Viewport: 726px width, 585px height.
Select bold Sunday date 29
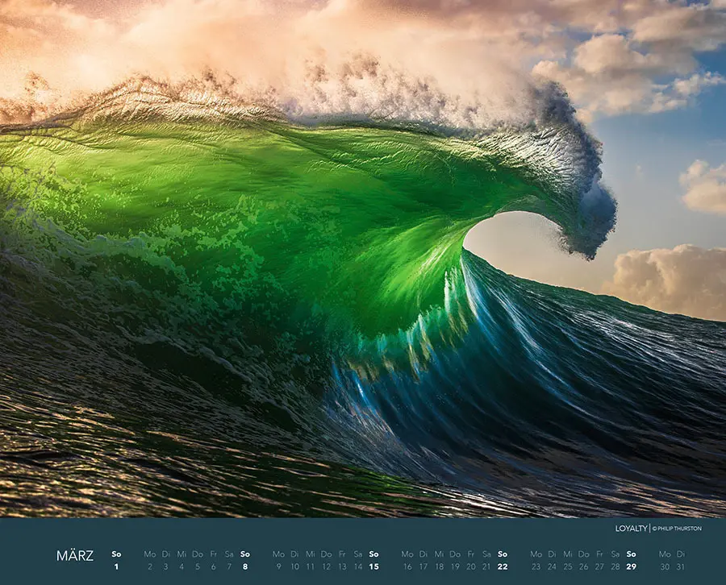tap(631, 566)
